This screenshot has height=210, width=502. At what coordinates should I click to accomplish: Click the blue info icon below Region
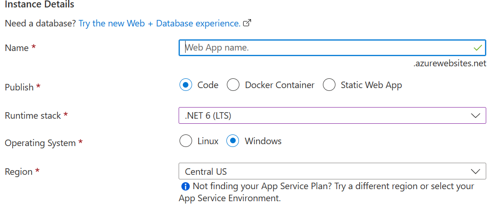[185, 186]
